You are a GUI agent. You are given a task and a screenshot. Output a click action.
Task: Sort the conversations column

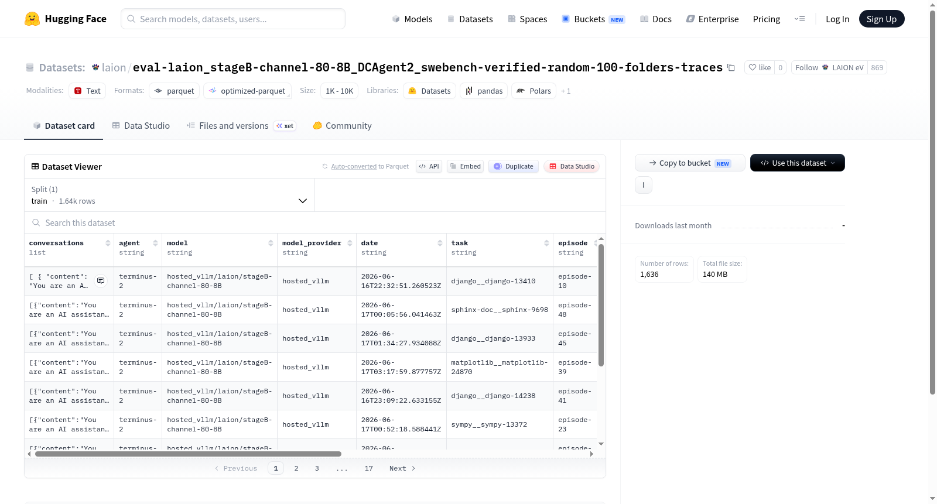108,243
